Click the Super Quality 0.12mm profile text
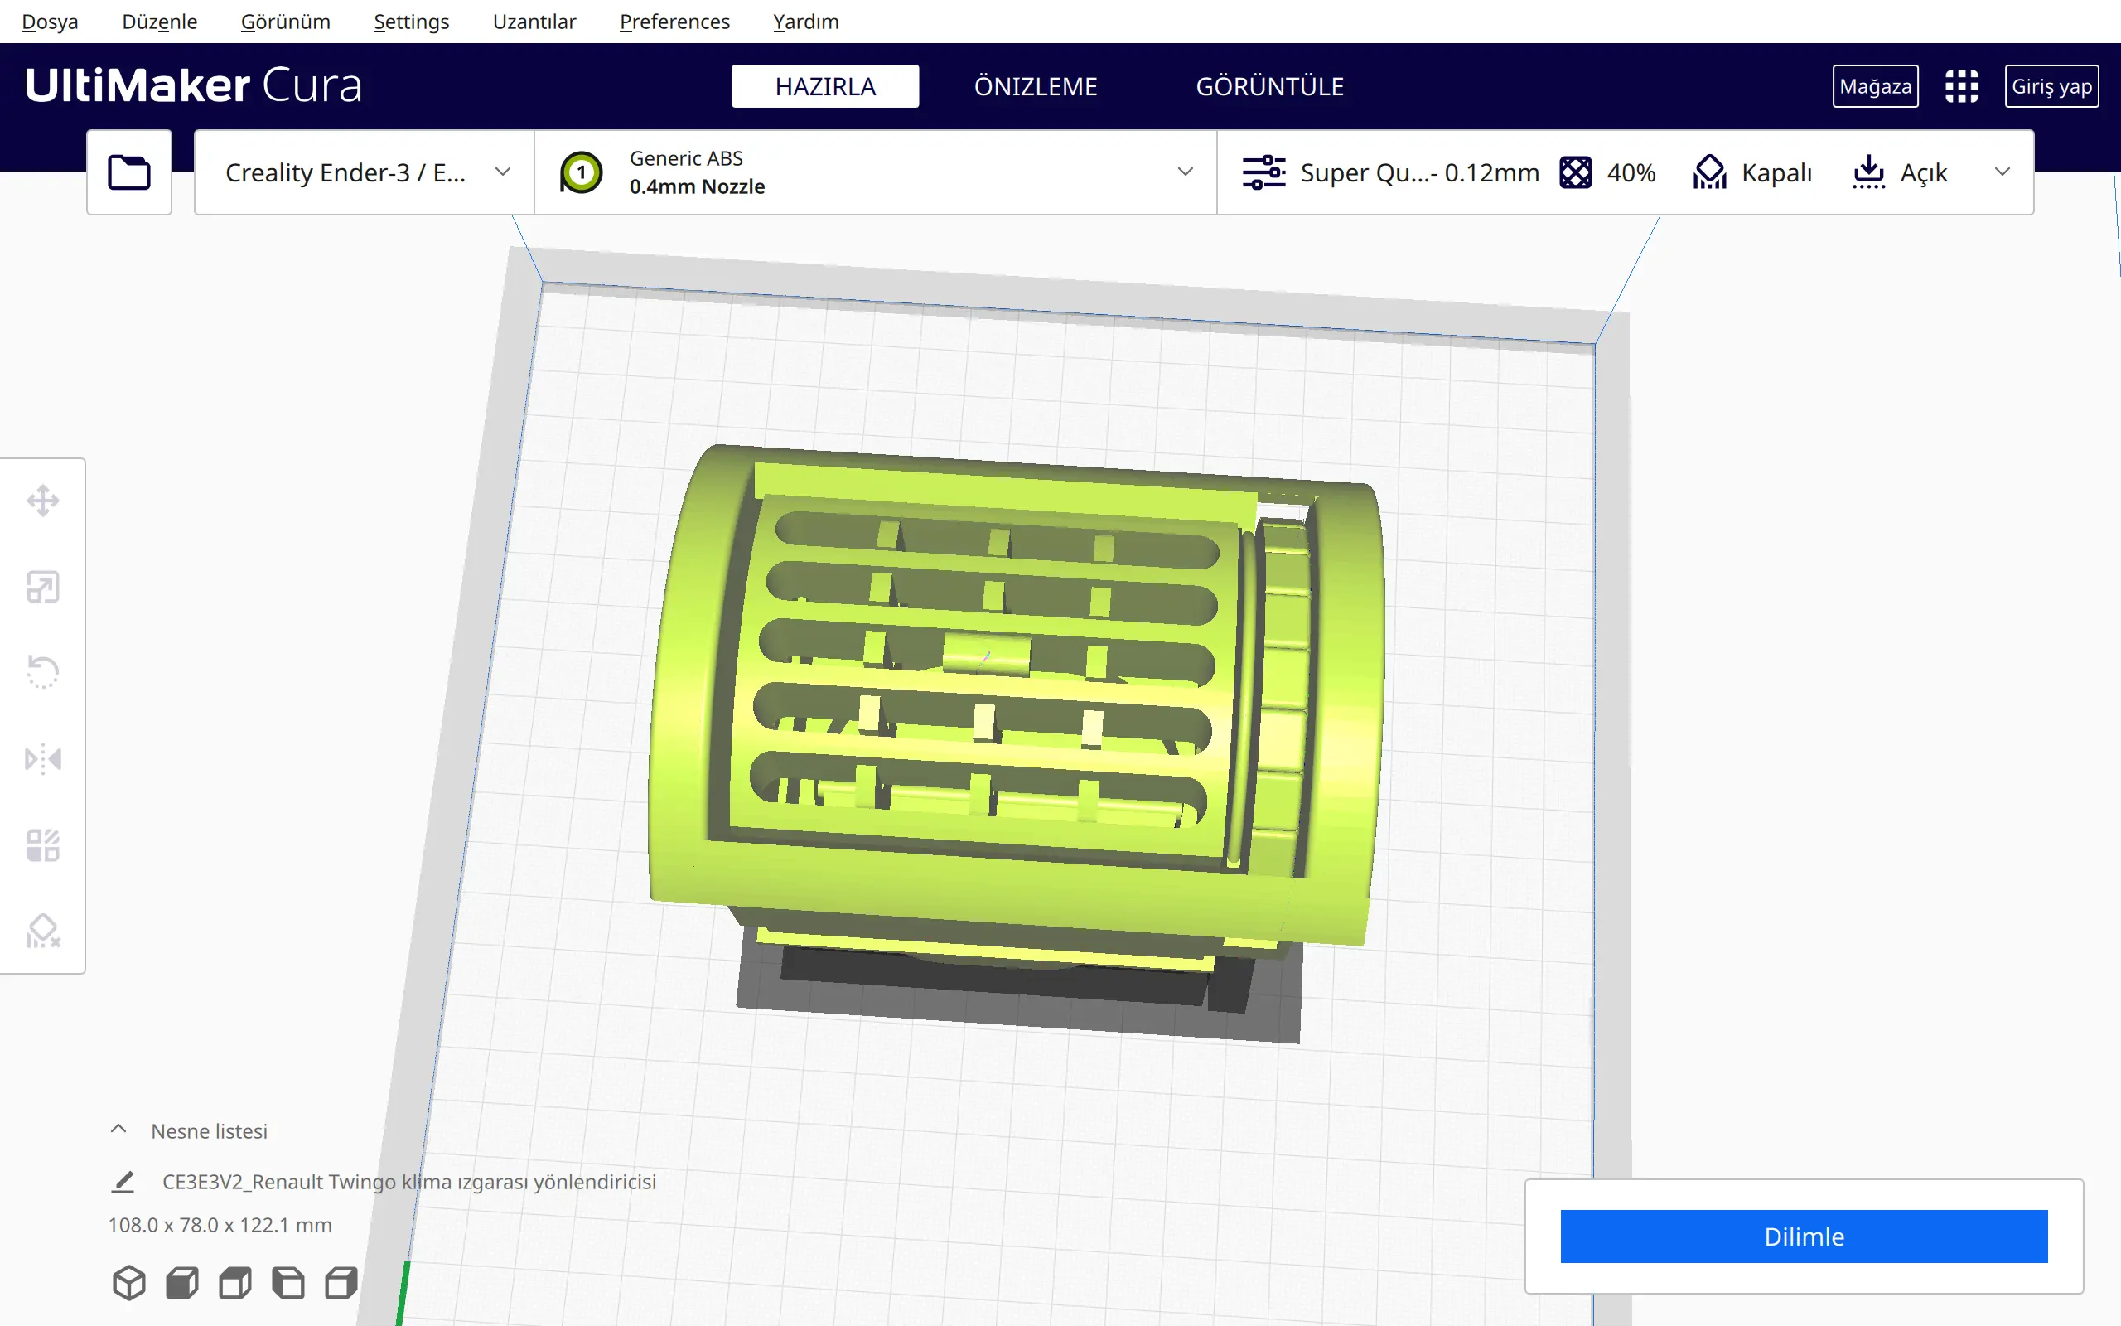 click(1420, 172)
